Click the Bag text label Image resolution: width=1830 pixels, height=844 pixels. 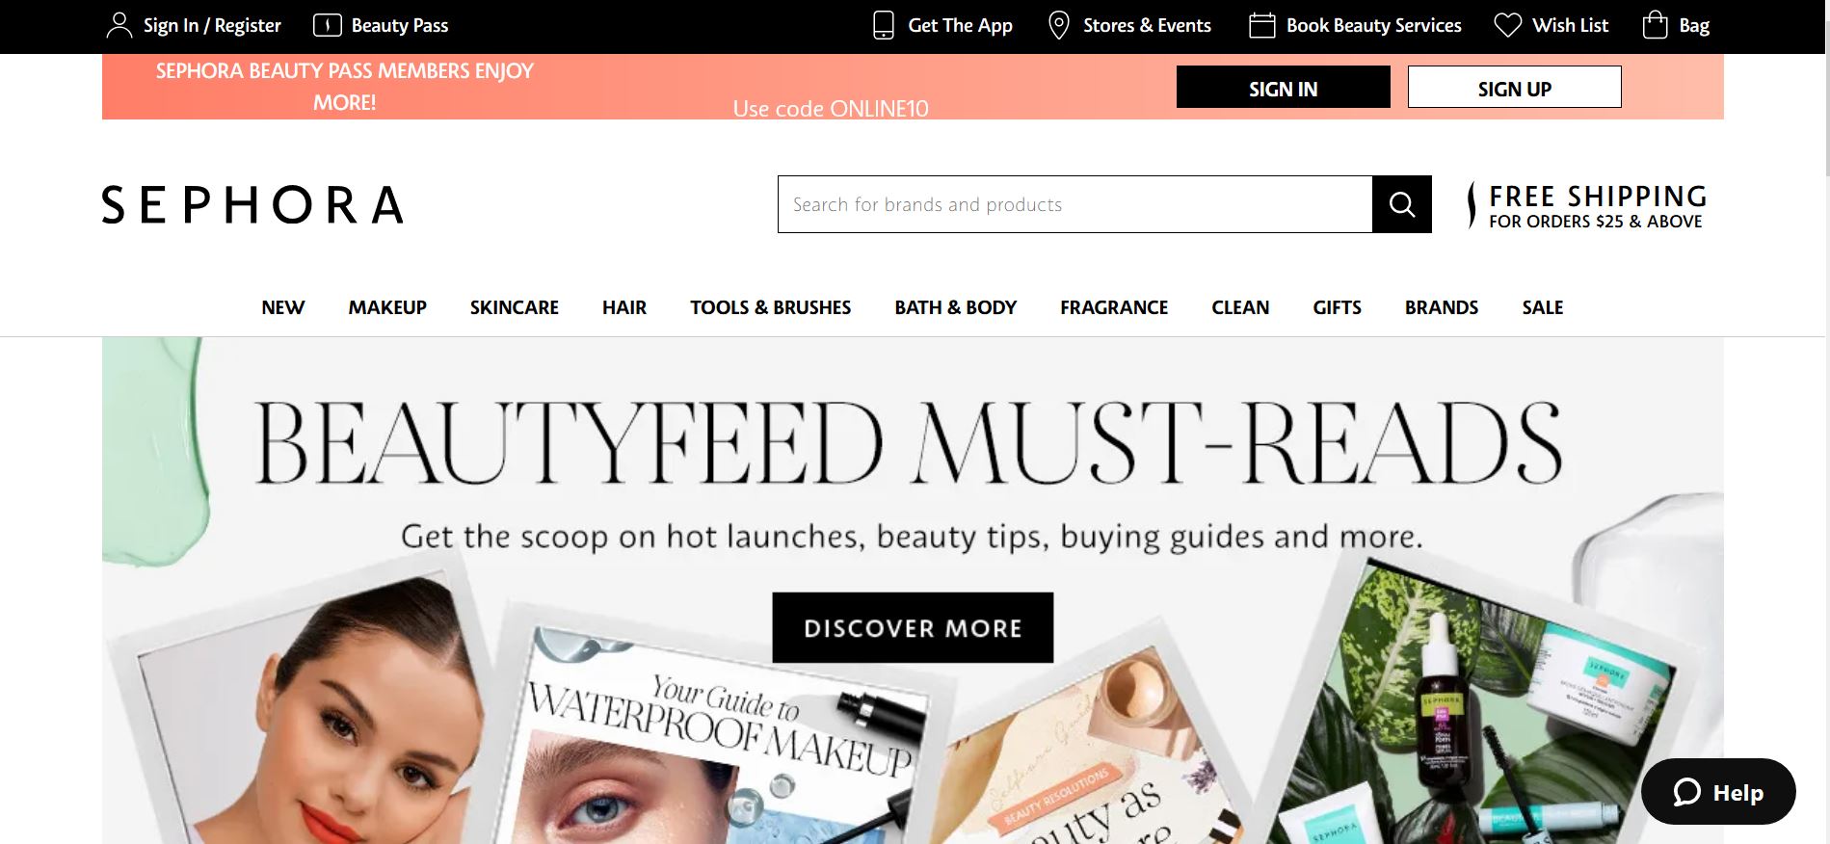1694,25
